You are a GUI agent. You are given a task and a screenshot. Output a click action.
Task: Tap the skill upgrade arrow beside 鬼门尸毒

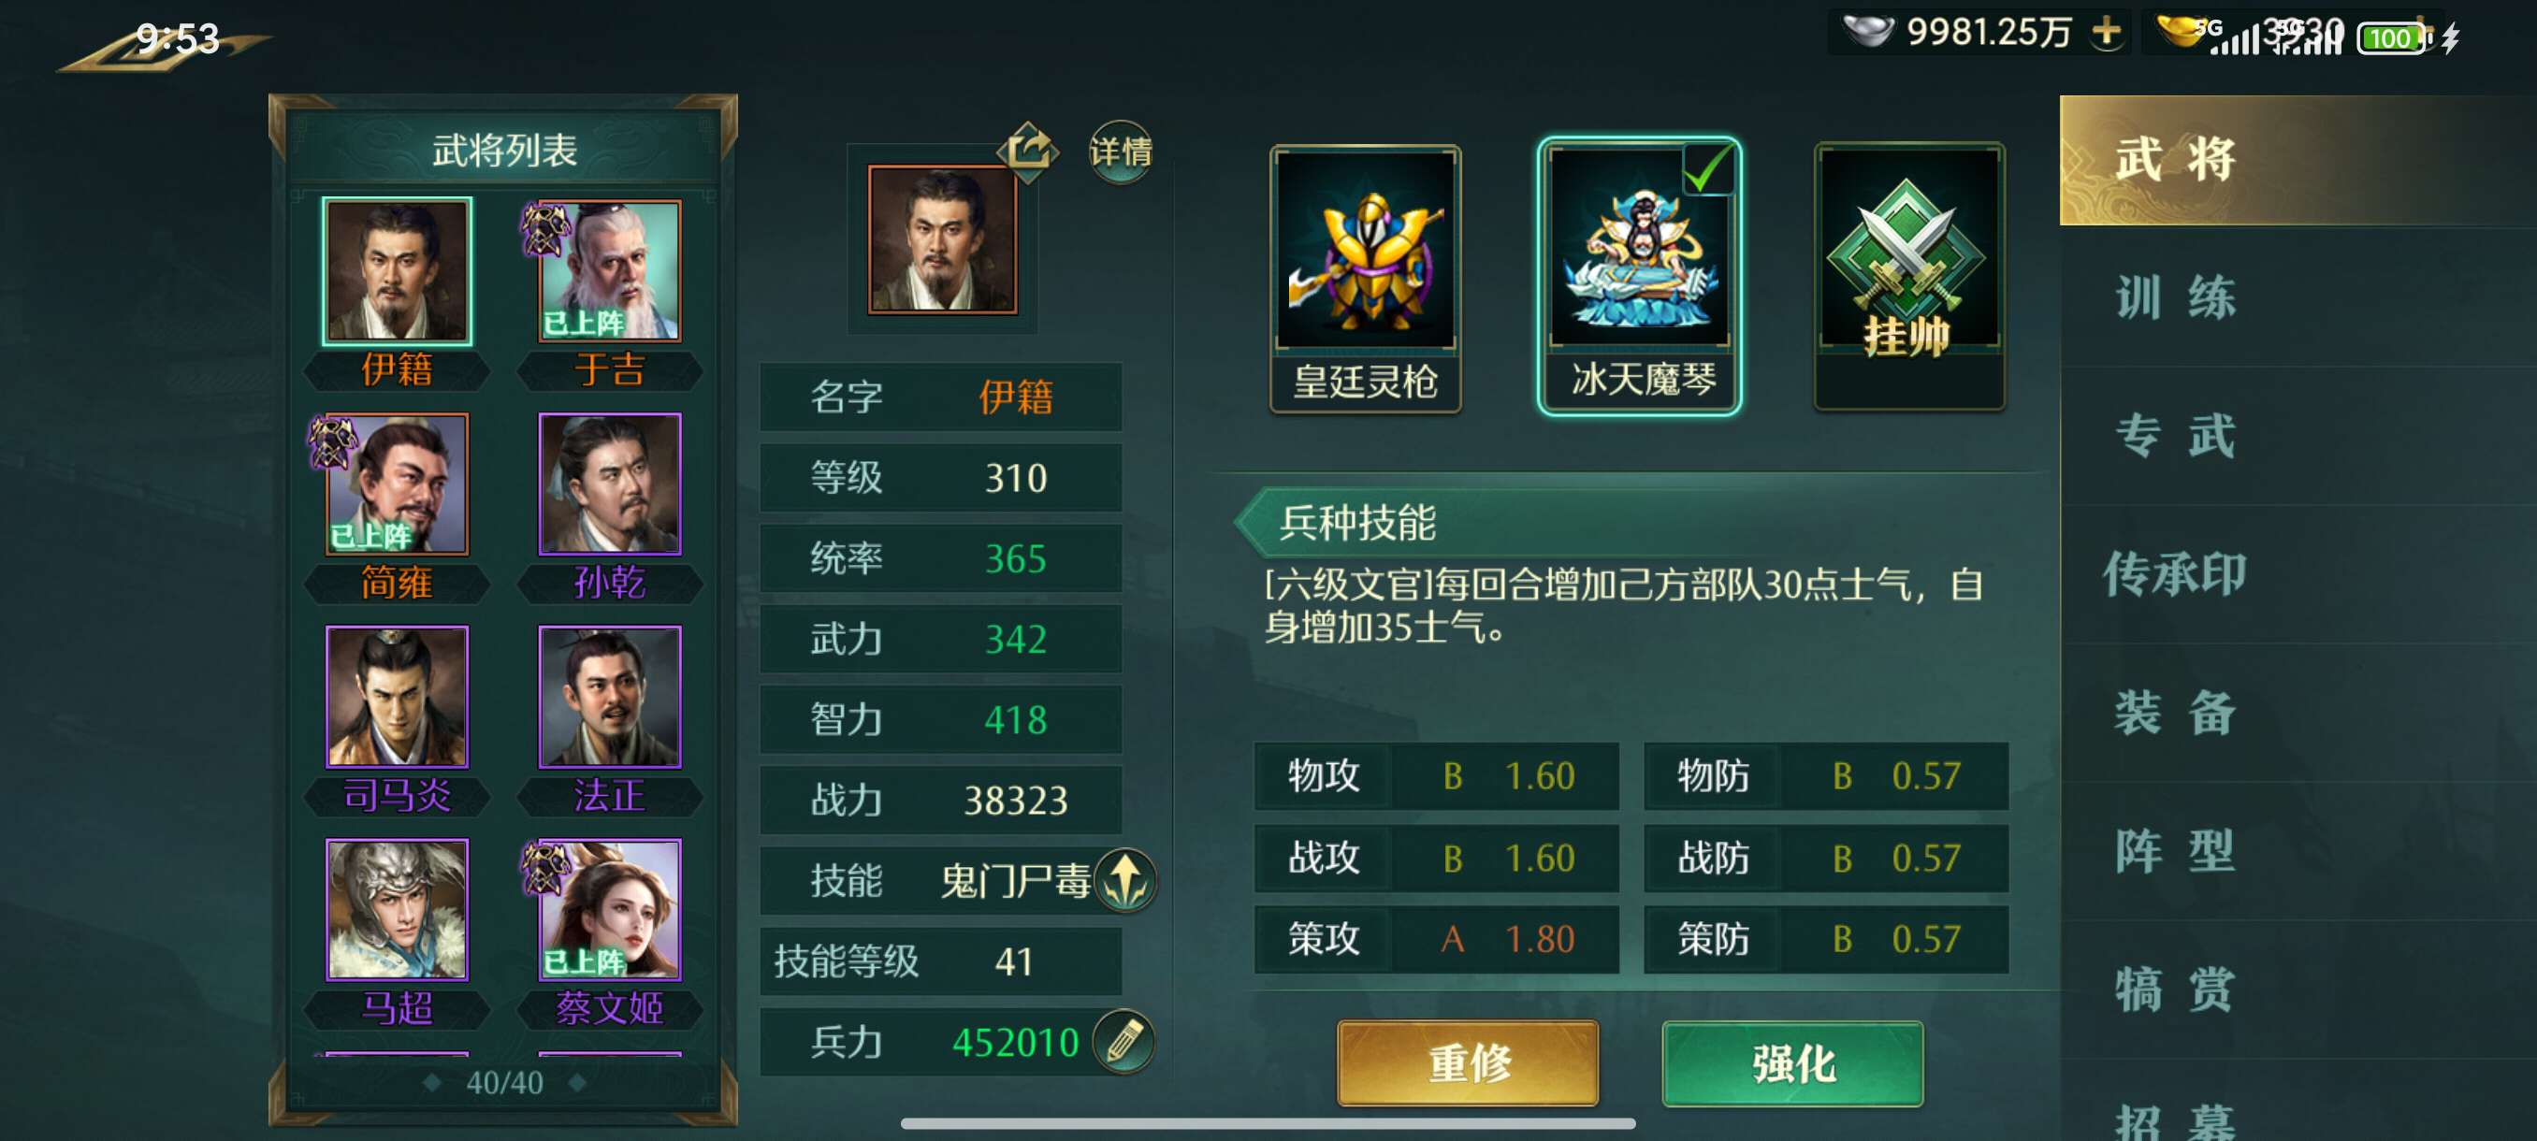pos(1124,879)
